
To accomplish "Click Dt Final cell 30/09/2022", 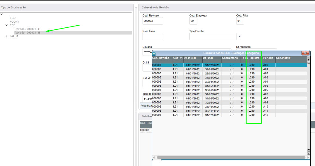I will pos(212,102).
